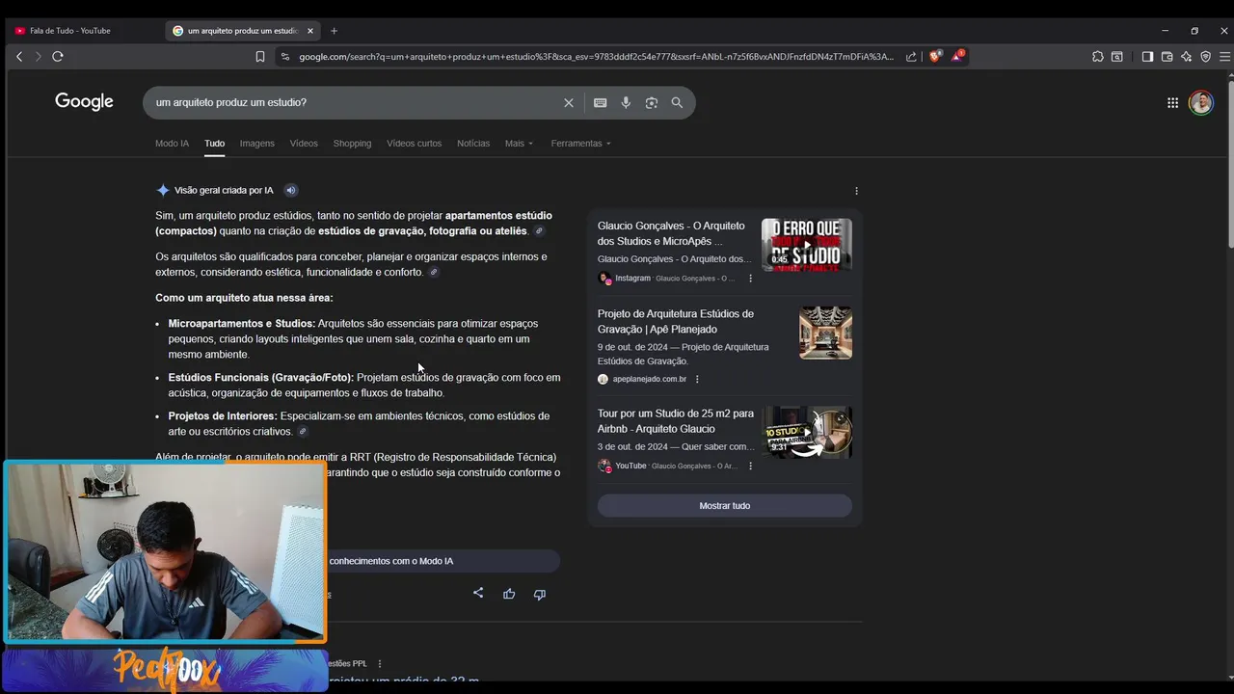Click the 'Visão geral criada por IA' label
Image resolution: width=1234 pixels, height=694 pixels.
tap(224, 191)
